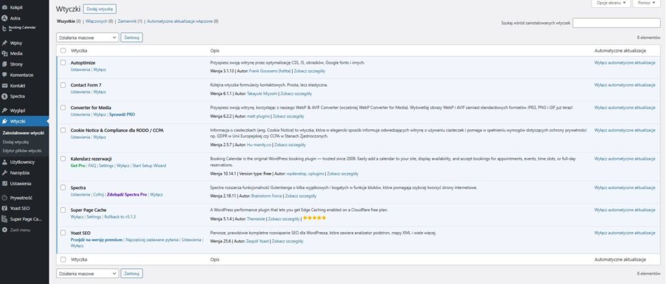Click Sprawdź PRO for Converter for Media

tap(122, 114)
